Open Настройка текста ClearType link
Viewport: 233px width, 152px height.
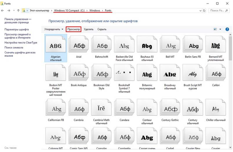(21, 42)
